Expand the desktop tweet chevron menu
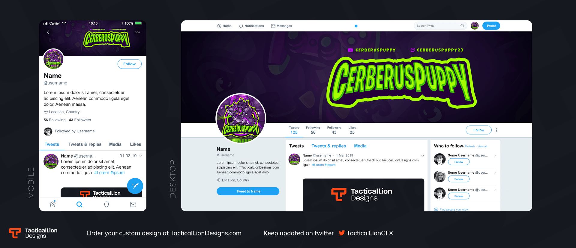This screenshot has width=576, height=248. [422, 155]
